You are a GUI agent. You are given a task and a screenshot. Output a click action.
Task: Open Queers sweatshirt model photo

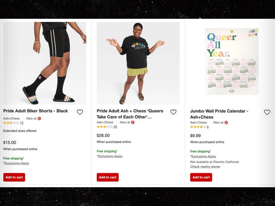138,63
